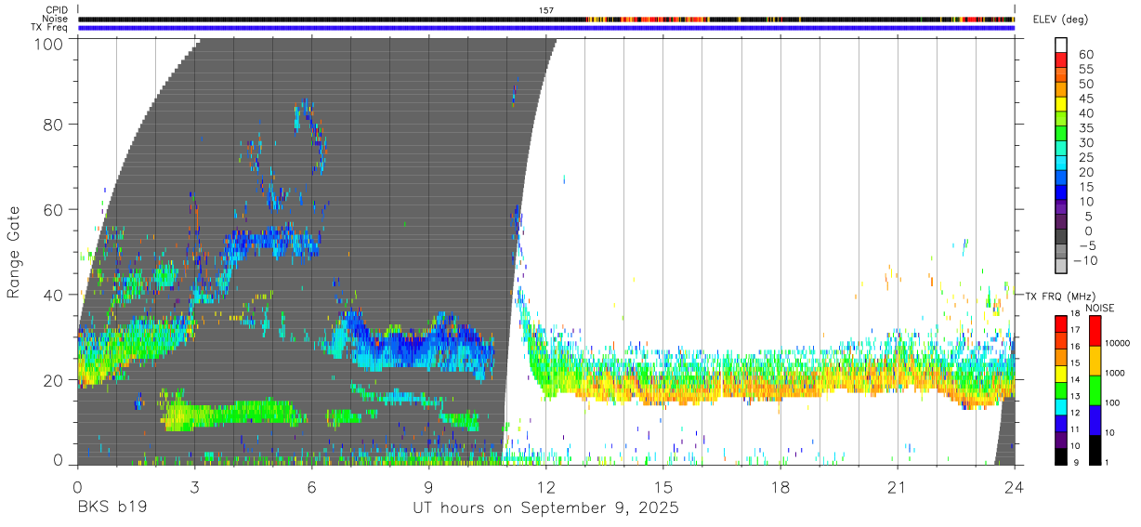
Task: Select the red segment of ELEV colorbar
Action: click(x=1062, y=60)
